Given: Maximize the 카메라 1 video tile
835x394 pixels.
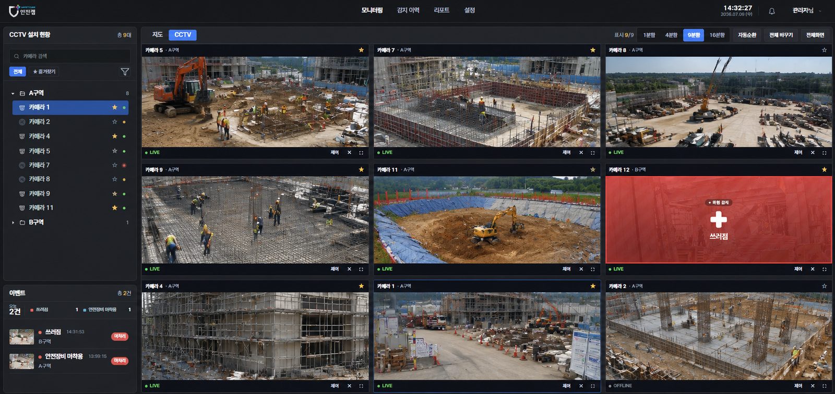Looking at the screenshot, I should tap(592, 386).
